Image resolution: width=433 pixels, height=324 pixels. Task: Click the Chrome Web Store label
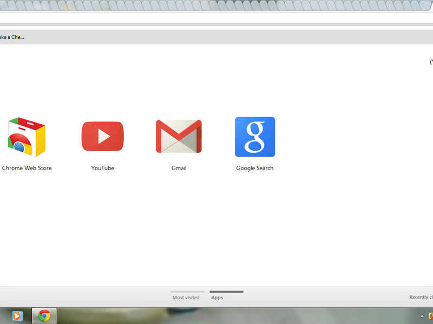coord(26,168)
